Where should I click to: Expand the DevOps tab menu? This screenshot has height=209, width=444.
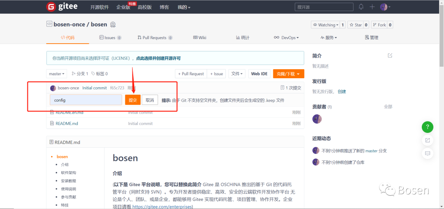(x=286, y=38)
